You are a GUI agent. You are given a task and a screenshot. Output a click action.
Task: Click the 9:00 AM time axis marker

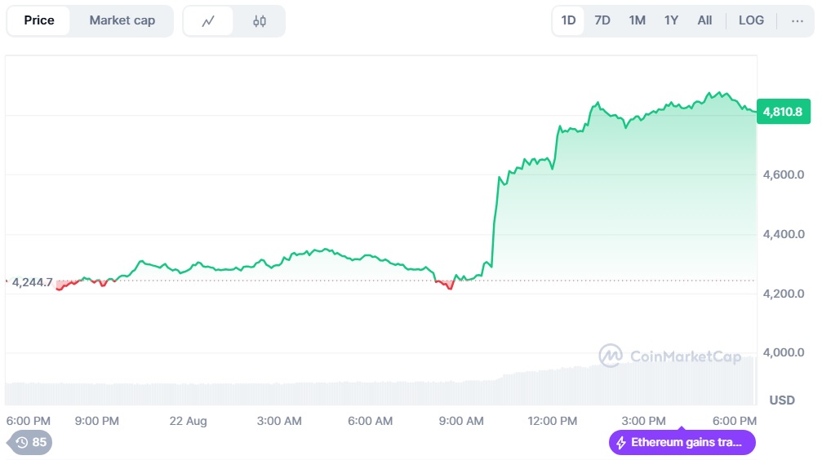click(x=461, y=421)
